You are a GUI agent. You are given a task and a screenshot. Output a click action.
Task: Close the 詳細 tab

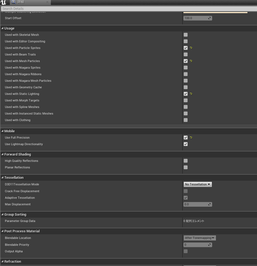pos(47,2)
